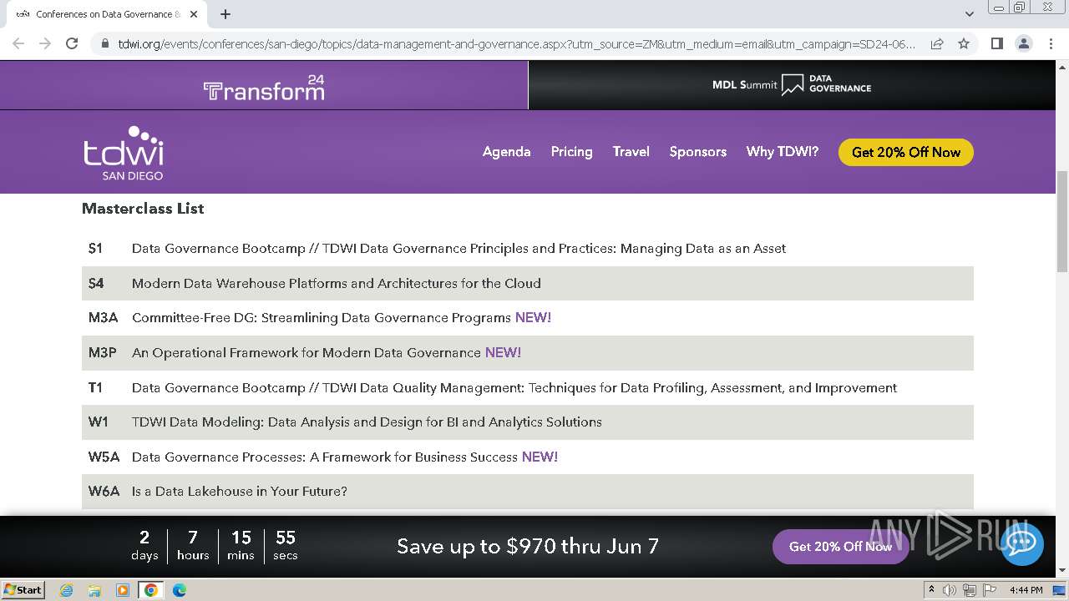Click the network tray icon
This screenshot has height=601, width=1069.
click(x=970, y=590)
